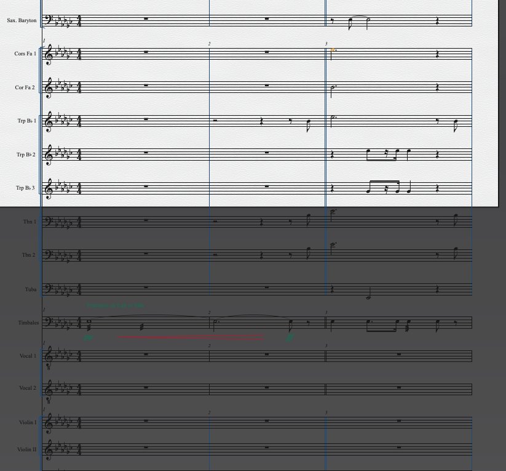Click the Cors Fa 1 treble clef

click(48, 54)
